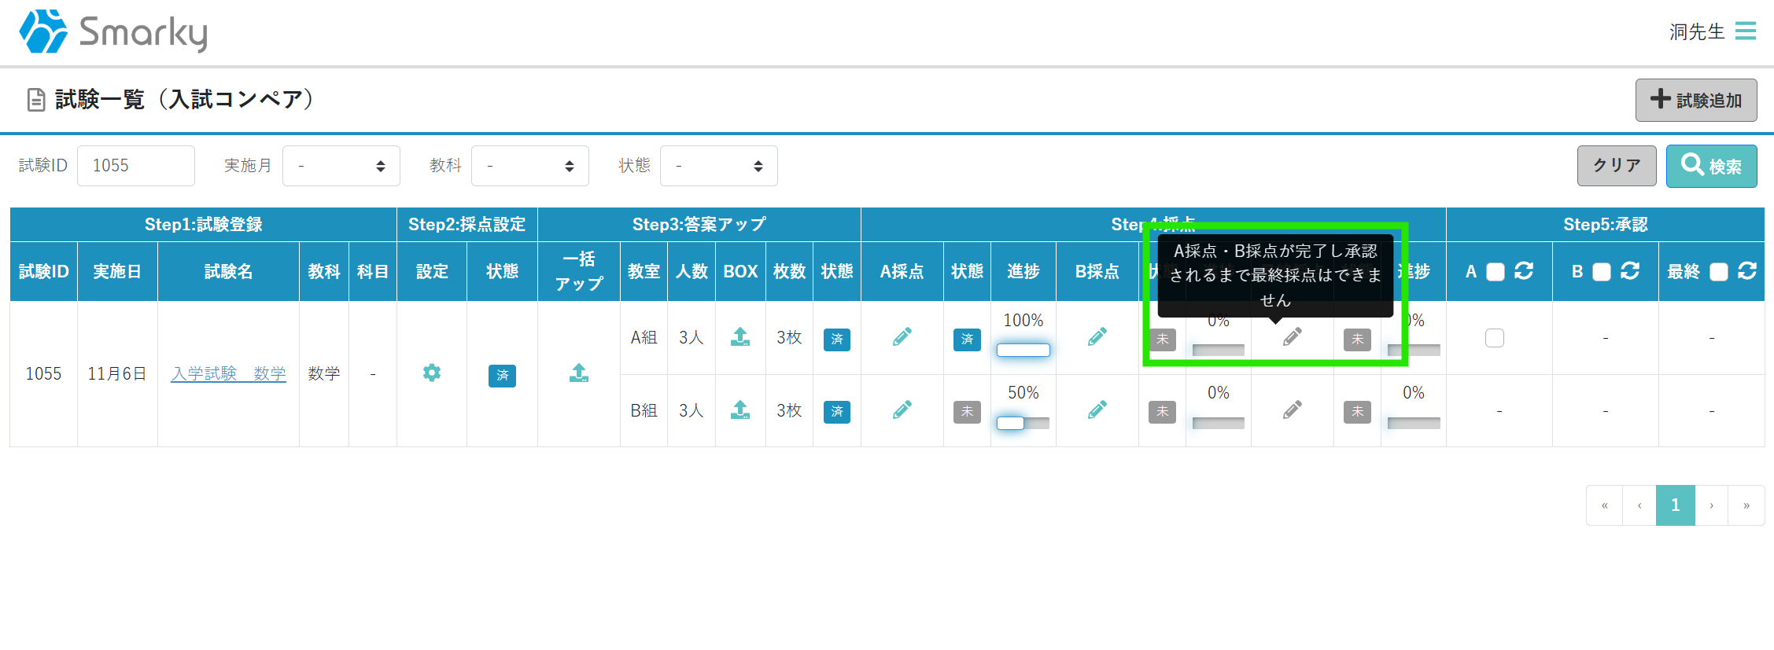Screen dimensions: 1774x650
Task: Go to the next page in pagination
Action: (x=1711, y=505)
